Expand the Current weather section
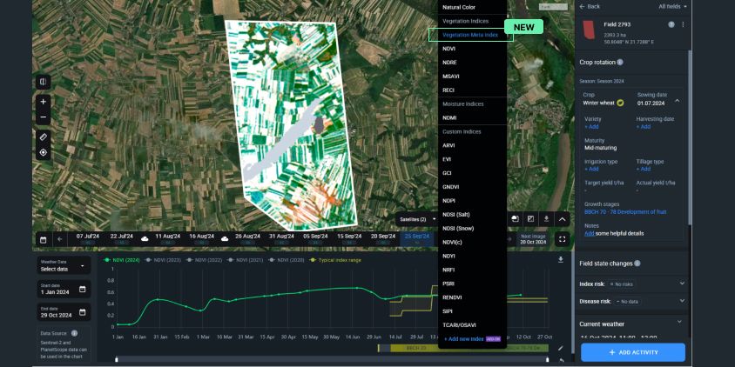The height and width of the screenshot is (367, 735). click(x=679, y=322)
